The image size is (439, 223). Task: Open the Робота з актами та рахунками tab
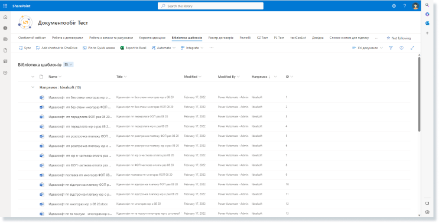pos(111,38)
